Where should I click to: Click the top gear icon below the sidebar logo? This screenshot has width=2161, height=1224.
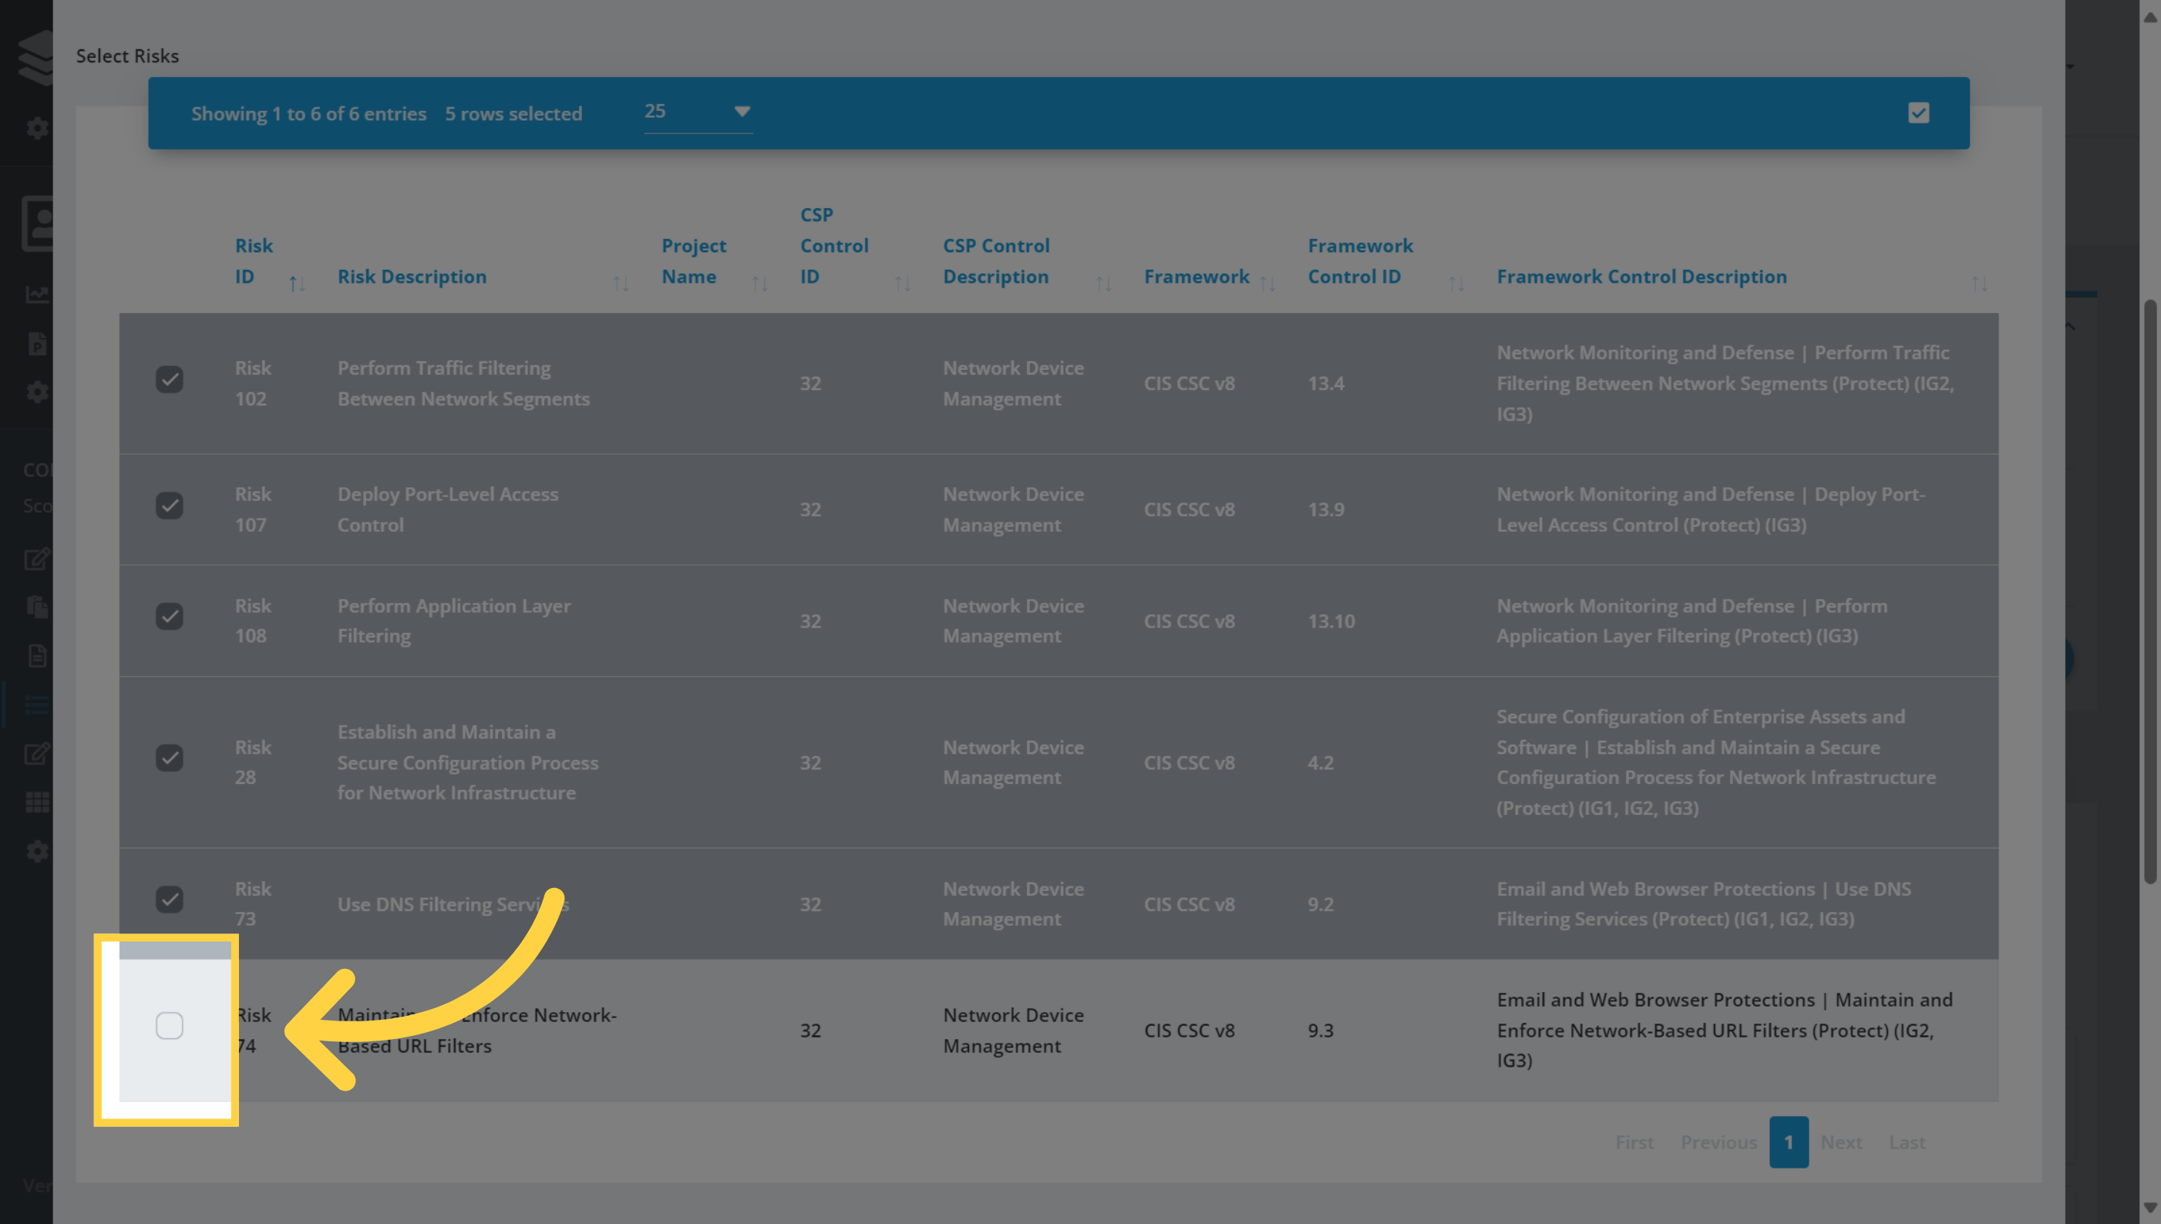click(37, 128)
